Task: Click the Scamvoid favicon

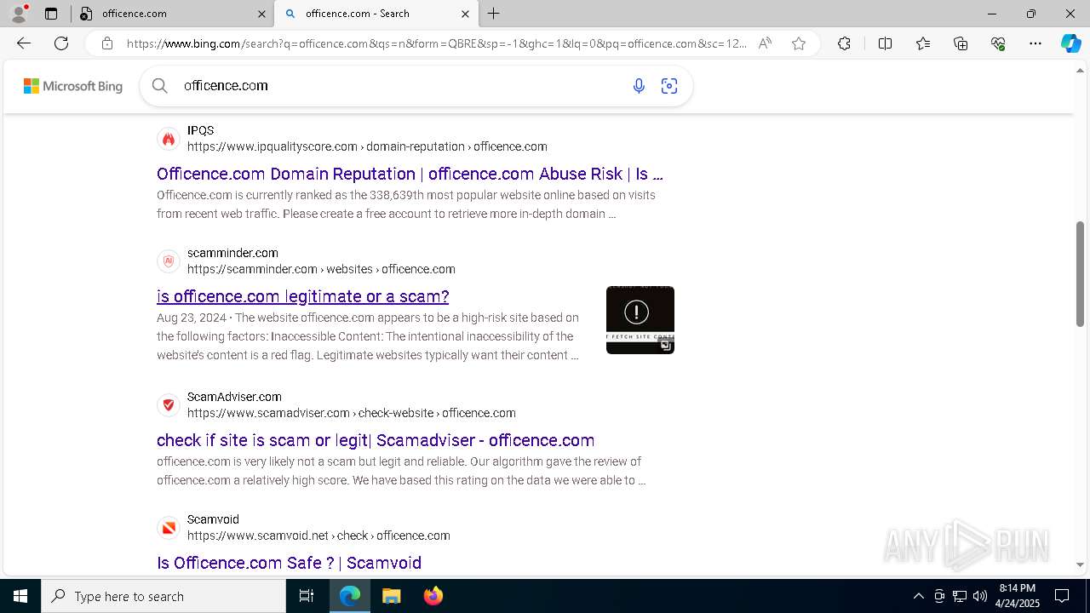Action: (169, 528)
